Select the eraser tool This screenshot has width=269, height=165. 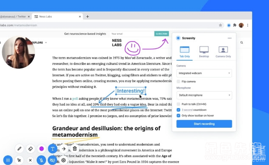(x=30, y=149)
